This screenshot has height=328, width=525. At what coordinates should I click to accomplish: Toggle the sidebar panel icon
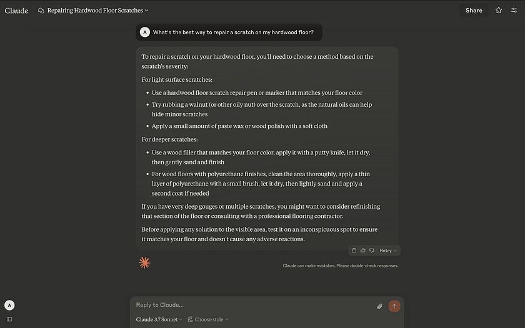[x=9, y=319]
